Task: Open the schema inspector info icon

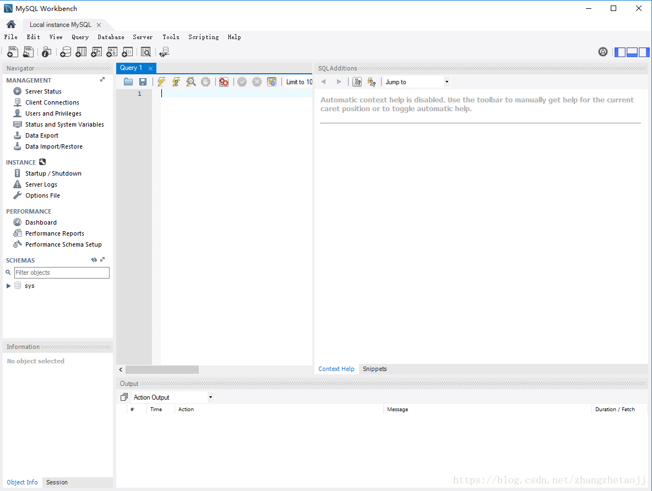Action: click(x=47, y=52)
